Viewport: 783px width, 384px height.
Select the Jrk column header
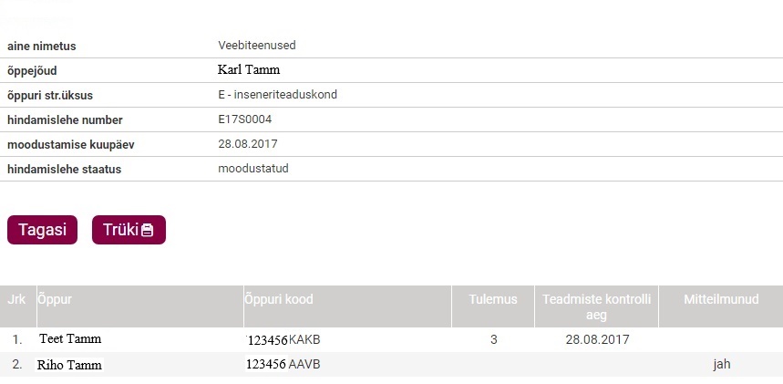pos(17,299)
